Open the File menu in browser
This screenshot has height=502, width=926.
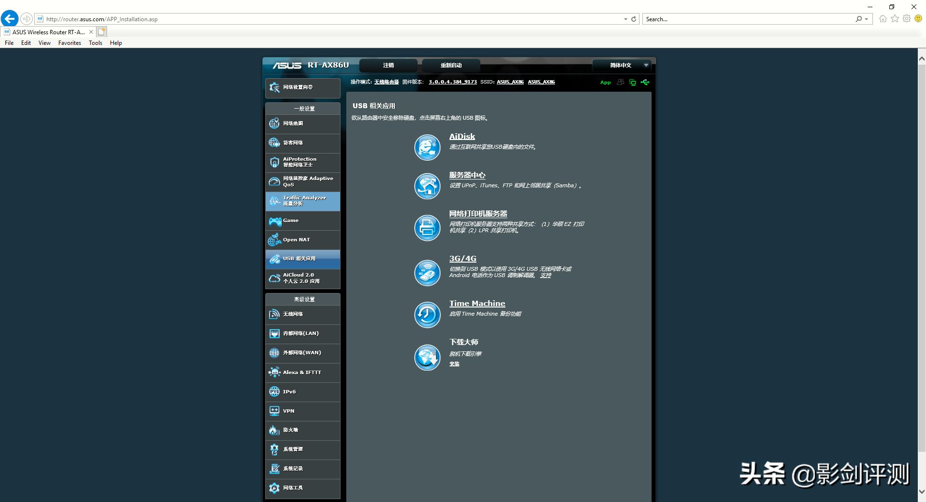[9, 43]
